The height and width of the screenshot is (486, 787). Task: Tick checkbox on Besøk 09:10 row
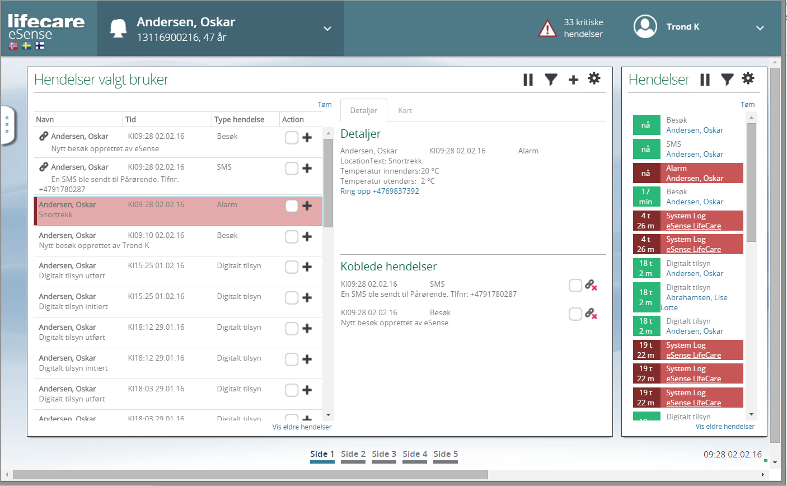[x=292, y=236]
